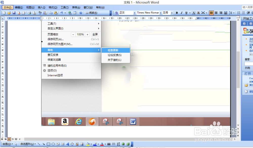Open Line Style options

click(109, 144)
